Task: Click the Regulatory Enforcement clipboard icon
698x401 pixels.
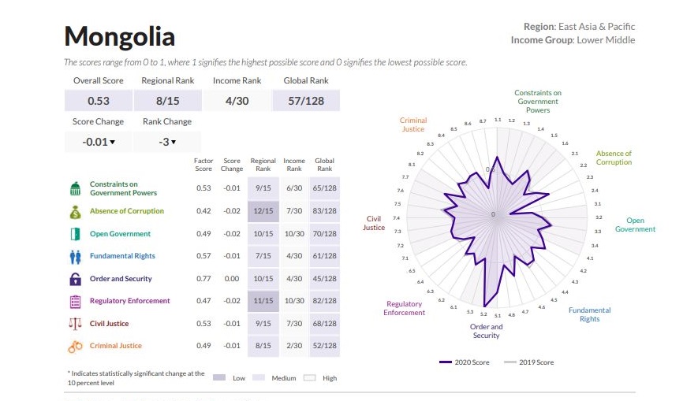Action: 76,301
